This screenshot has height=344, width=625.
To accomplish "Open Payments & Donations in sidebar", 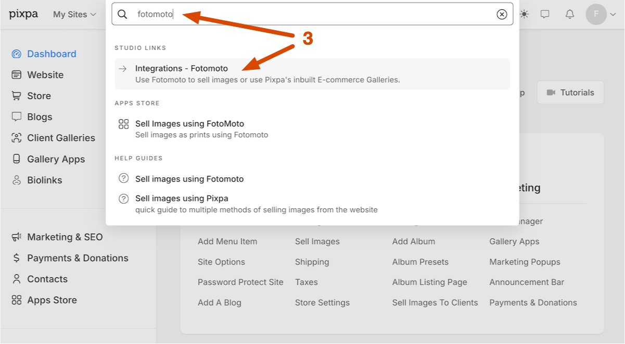I will pos(78,258).
